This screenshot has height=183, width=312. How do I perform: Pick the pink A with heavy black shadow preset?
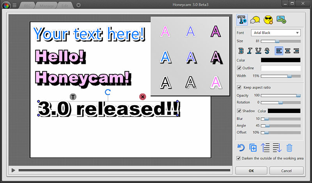pyautogui.click(x=216, y=57)
